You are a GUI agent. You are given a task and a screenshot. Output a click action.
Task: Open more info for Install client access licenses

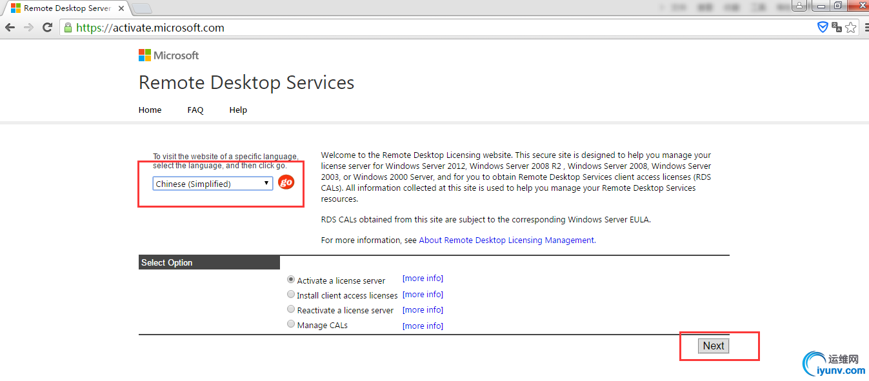coord(423,295)
